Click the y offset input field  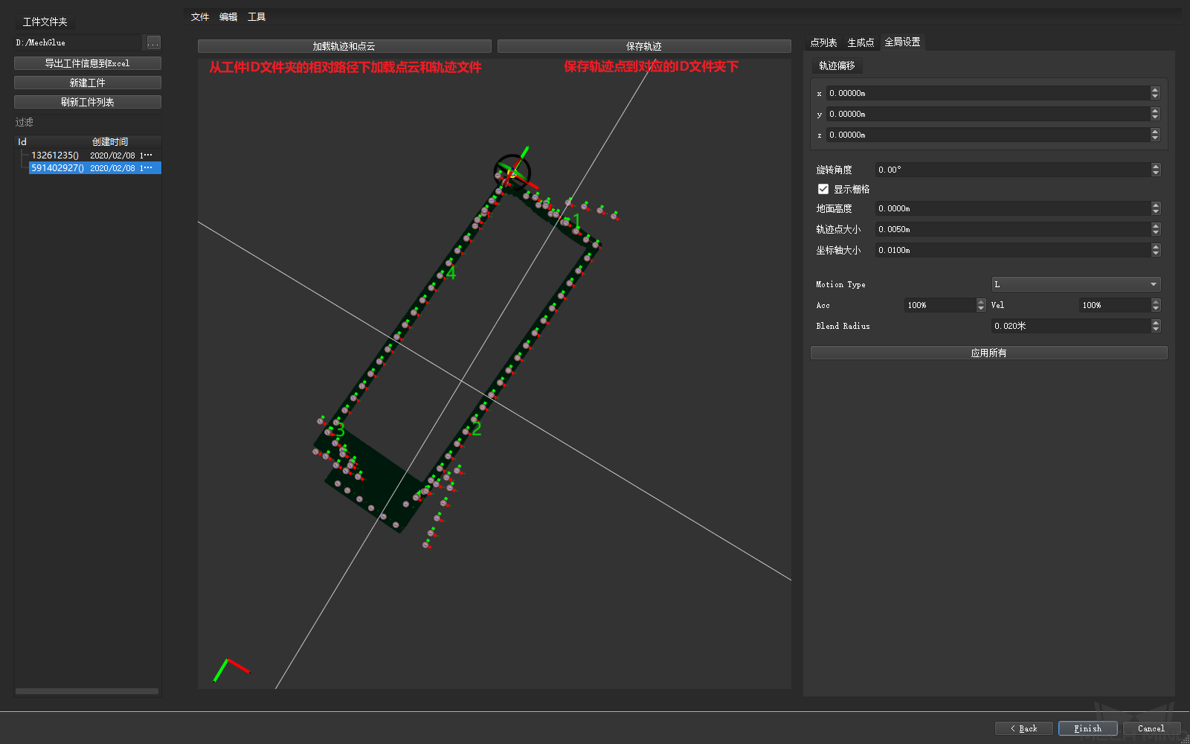tap(988, 114)
